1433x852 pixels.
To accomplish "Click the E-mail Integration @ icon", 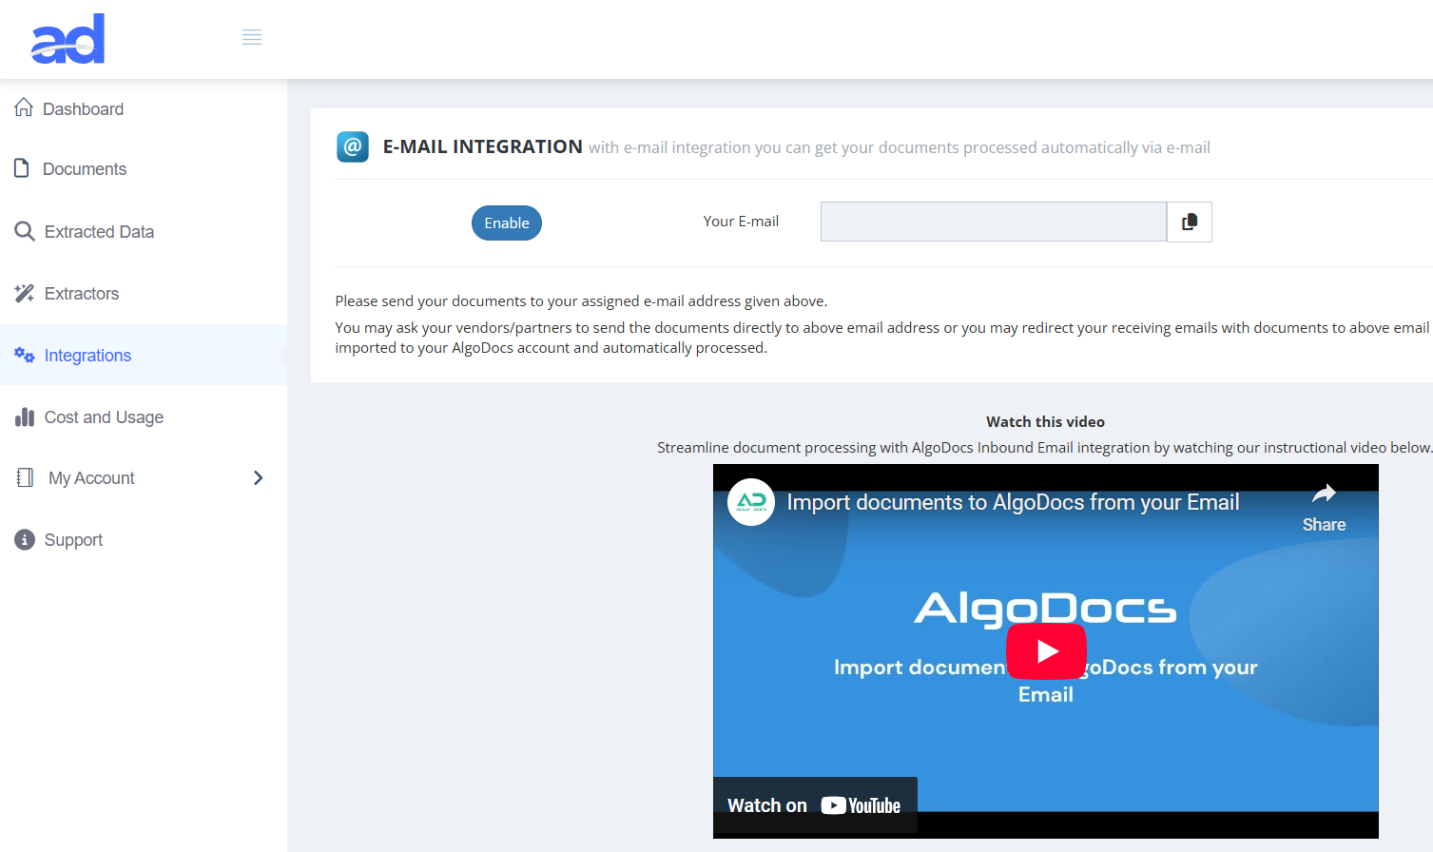I will point(352,146).
